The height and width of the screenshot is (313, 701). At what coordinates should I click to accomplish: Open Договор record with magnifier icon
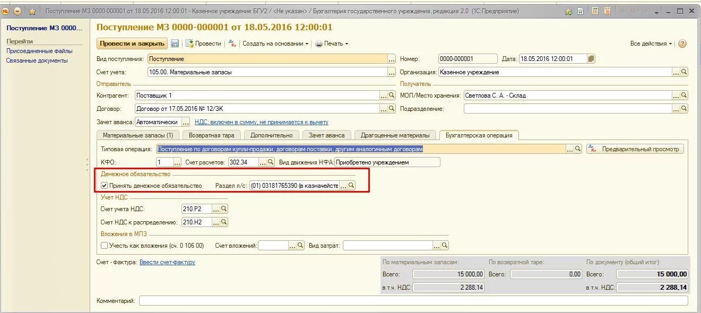(392, 108)
